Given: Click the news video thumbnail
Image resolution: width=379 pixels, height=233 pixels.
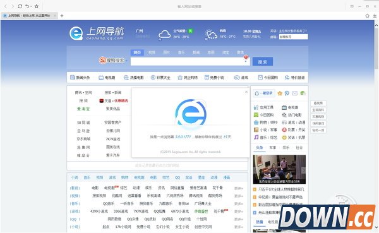Looking at the screenshot, I should pos(279,169).
